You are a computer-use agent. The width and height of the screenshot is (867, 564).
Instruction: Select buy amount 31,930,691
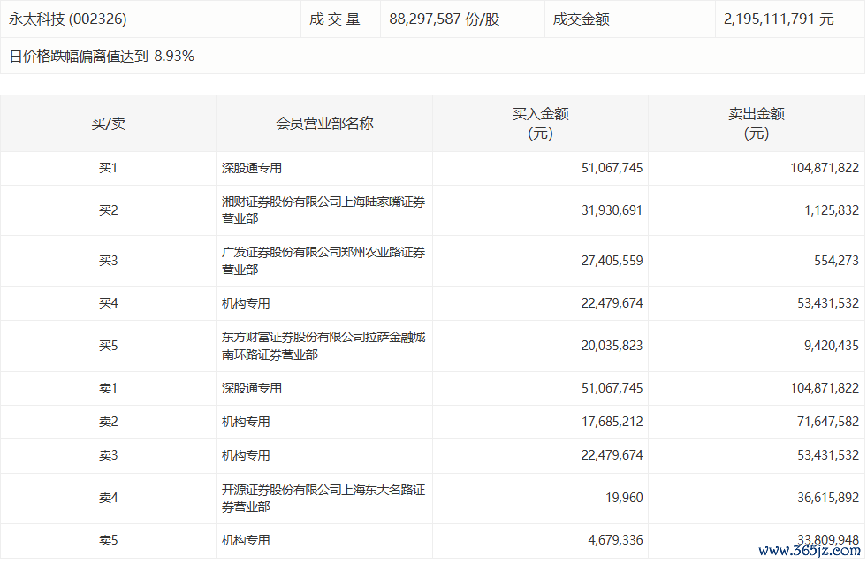point(612,210)
